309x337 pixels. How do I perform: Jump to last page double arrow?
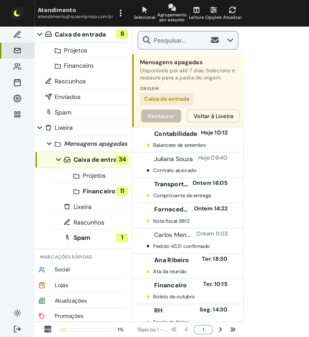pyautogui.click(x=233, y=330)
